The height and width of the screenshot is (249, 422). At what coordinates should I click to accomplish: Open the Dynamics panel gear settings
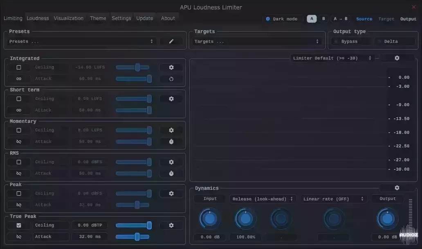click(397, 188)
